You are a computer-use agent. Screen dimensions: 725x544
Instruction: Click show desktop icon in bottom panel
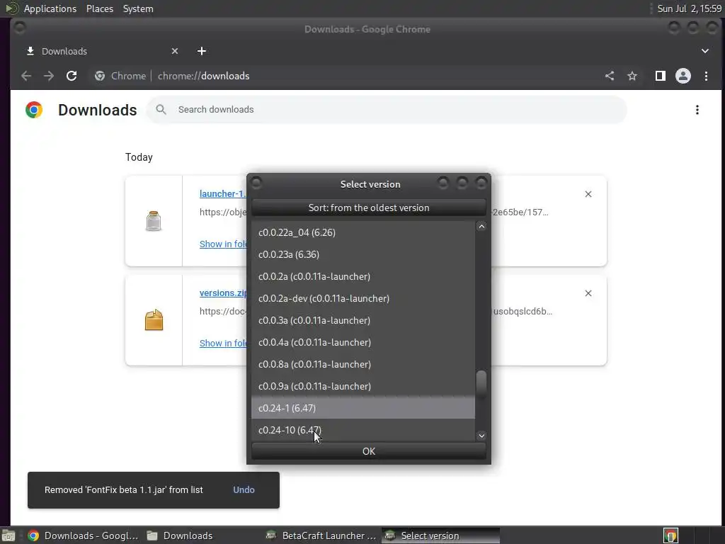click(x=8, y=535)
